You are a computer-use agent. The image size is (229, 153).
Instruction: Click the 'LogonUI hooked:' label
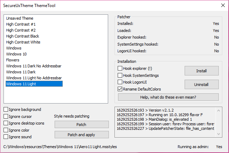coord(132,51)
